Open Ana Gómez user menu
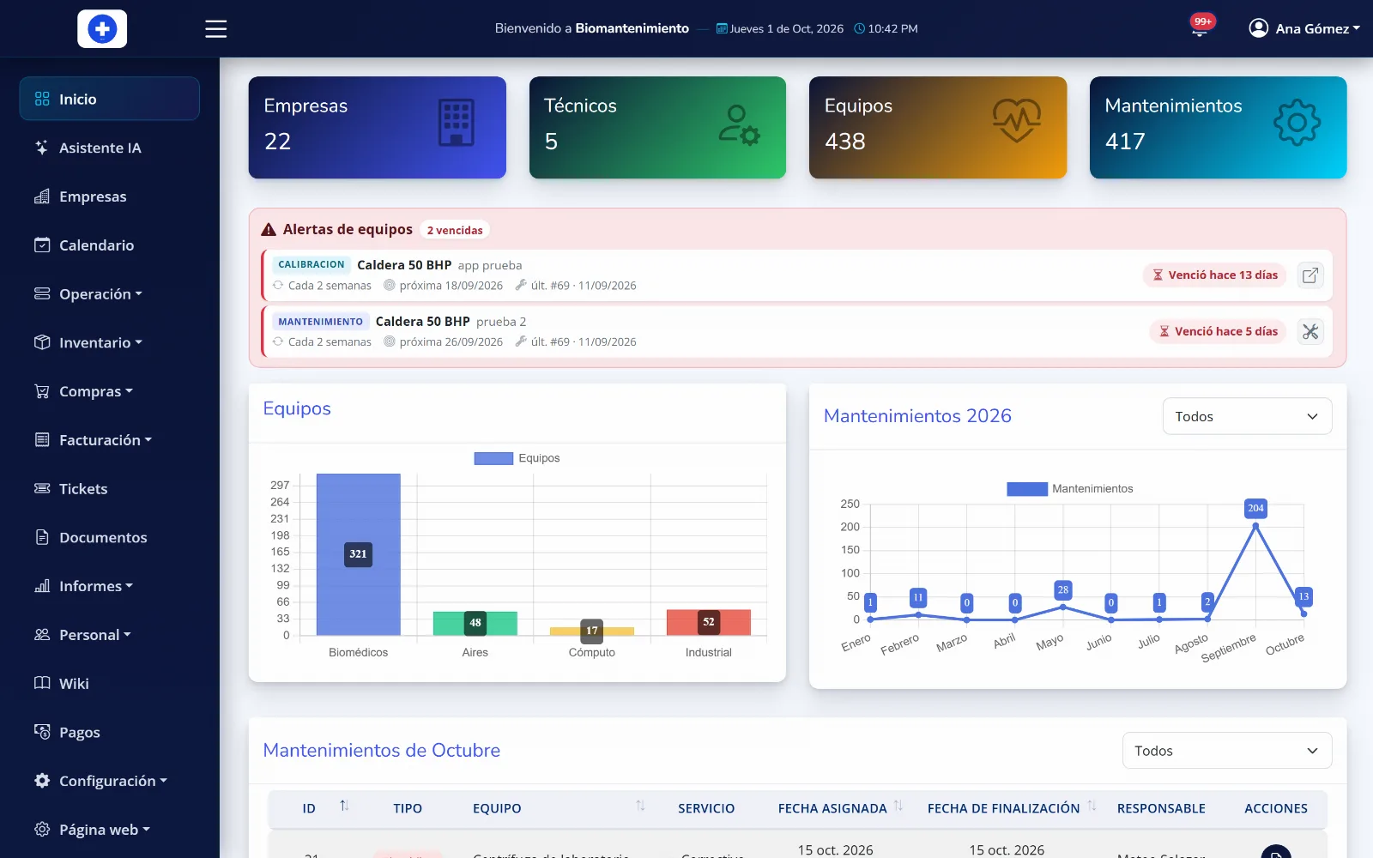1373x858 pixels. (x=1304, y=28)
